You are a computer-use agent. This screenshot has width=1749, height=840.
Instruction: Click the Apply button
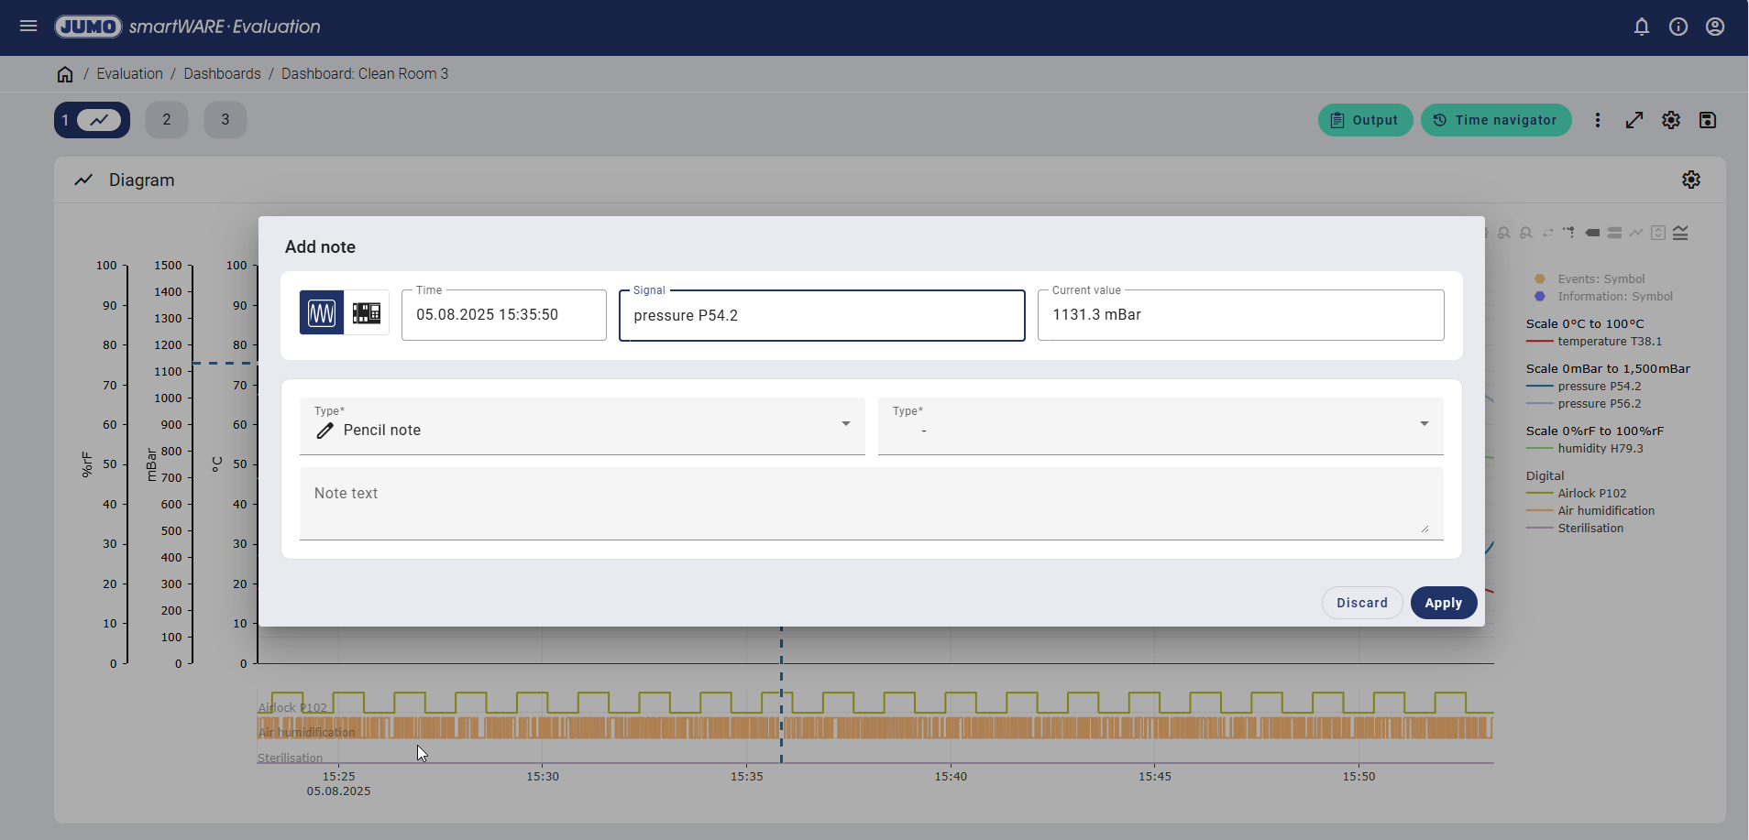[1443, 603]
